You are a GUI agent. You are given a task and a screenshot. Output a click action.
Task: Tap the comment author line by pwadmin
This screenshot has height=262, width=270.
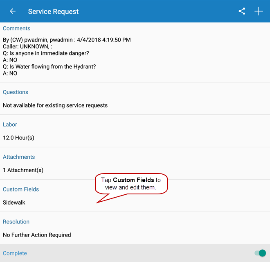pos(67,40)
